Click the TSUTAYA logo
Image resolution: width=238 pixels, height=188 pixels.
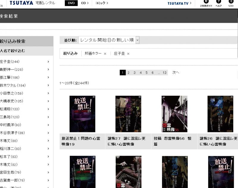(21, 3)
